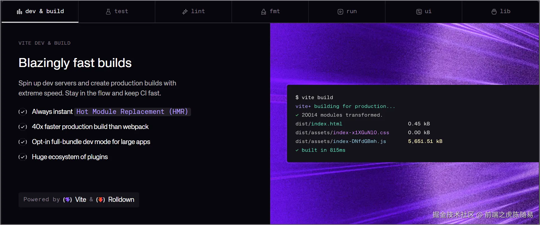
Task: Click the Vite lightning logo icon
Action: coord(67,200)
